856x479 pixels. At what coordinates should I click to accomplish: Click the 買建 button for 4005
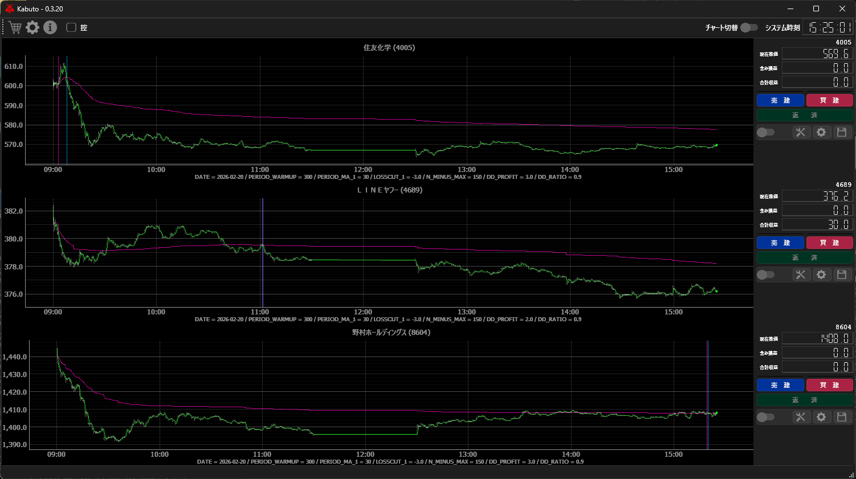[x=829, y=100]
